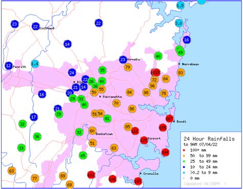Image resolution: width=243 pixels, height=189 pixels.
Task: Select the orange 85 rainfall marker
Action: [128, 127]
